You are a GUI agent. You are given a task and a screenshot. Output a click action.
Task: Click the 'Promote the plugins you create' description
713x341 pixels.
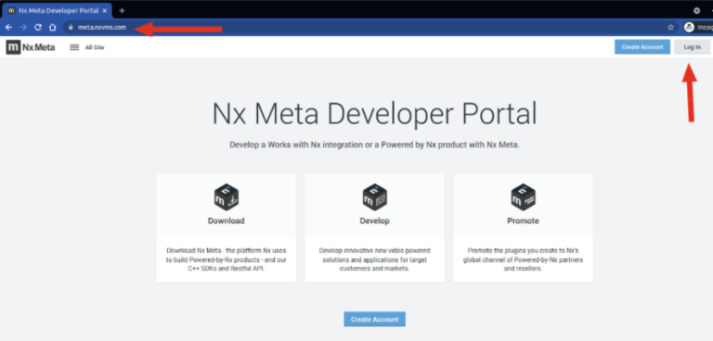[x=523, y=259]
